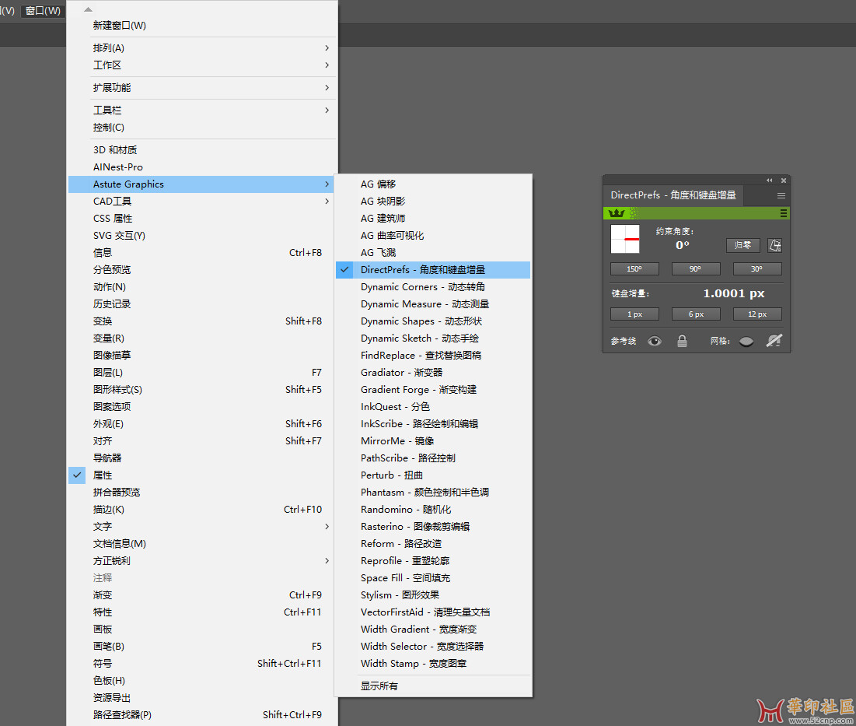
Task: Choose 新建窗口(W) menu item
Action: 202,26
